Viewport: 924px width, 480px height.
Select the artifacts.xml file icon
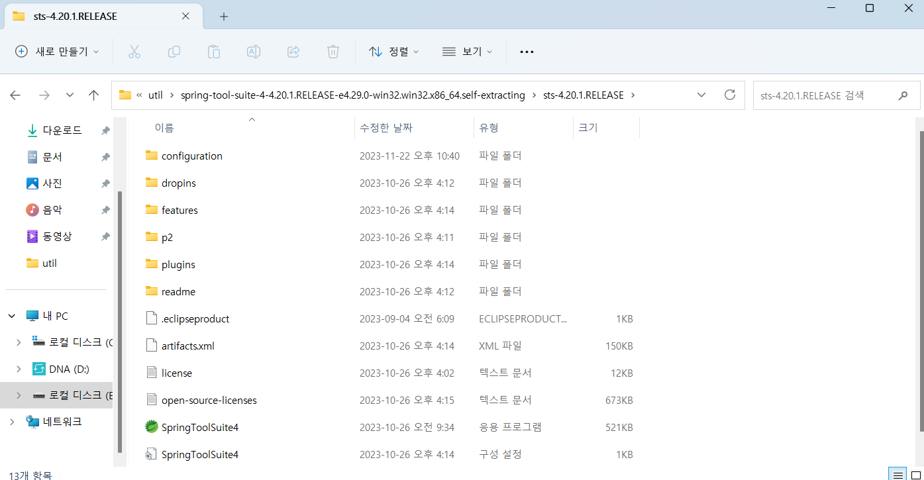click(152, 346)
